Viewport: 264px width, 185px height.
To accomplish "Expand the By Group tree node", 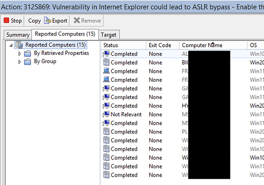I will 20,62.
